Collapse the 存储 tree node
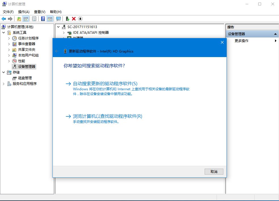Viewport: 279px width, 201px height. coord(4,72)
